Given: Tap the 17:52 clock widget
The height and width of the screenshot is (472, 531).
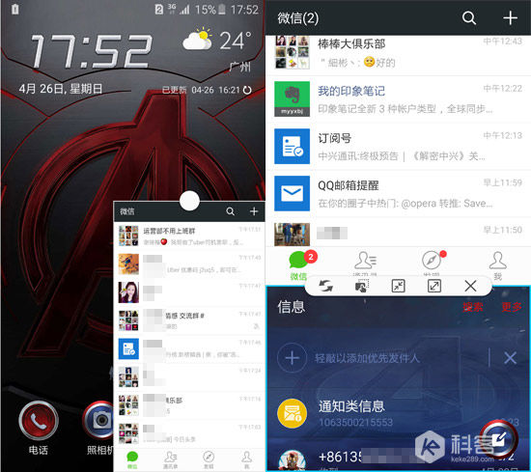Looking at the screenshot, I should 91,51.
